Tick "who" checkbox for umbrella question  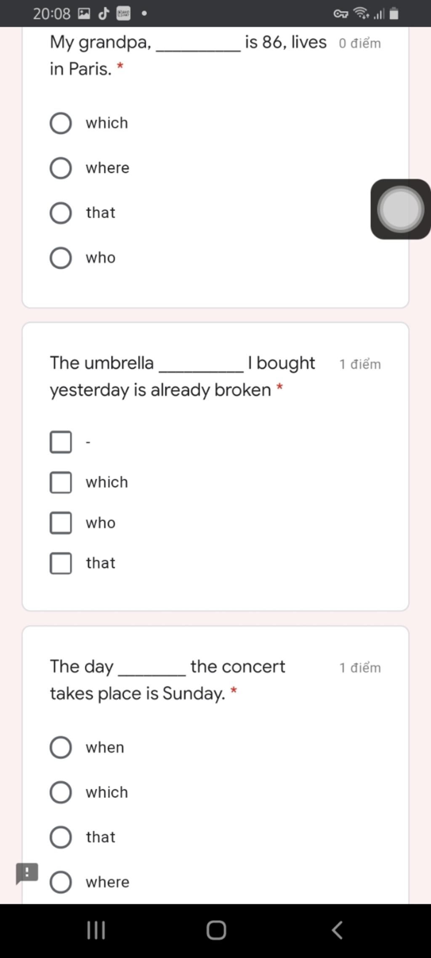coord(61,523)
